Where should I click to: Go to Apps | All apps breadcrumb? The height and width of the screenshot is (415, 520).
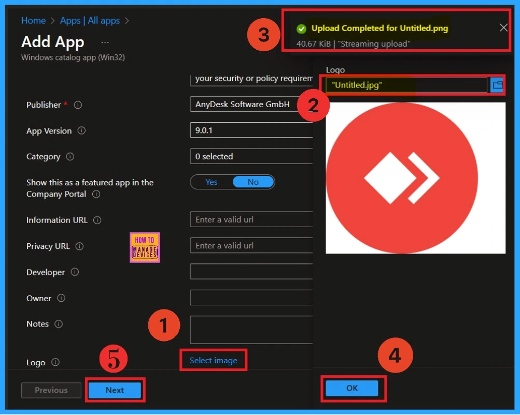[x=90, y=21]
